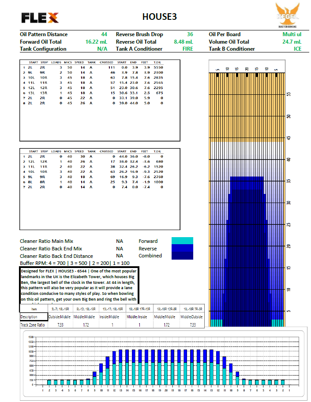Click the Combined dark blue legend swatch

tap(182, 255)
